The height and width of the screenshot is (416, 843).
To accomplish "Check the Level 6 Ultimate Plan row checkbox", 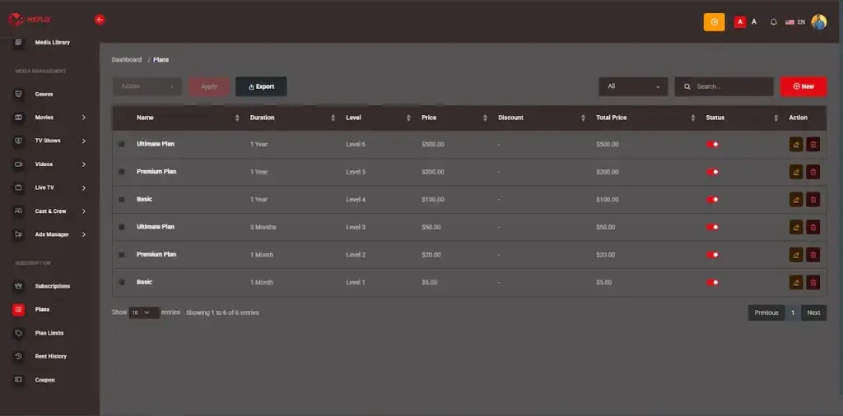I will click(x=122, y=145).
